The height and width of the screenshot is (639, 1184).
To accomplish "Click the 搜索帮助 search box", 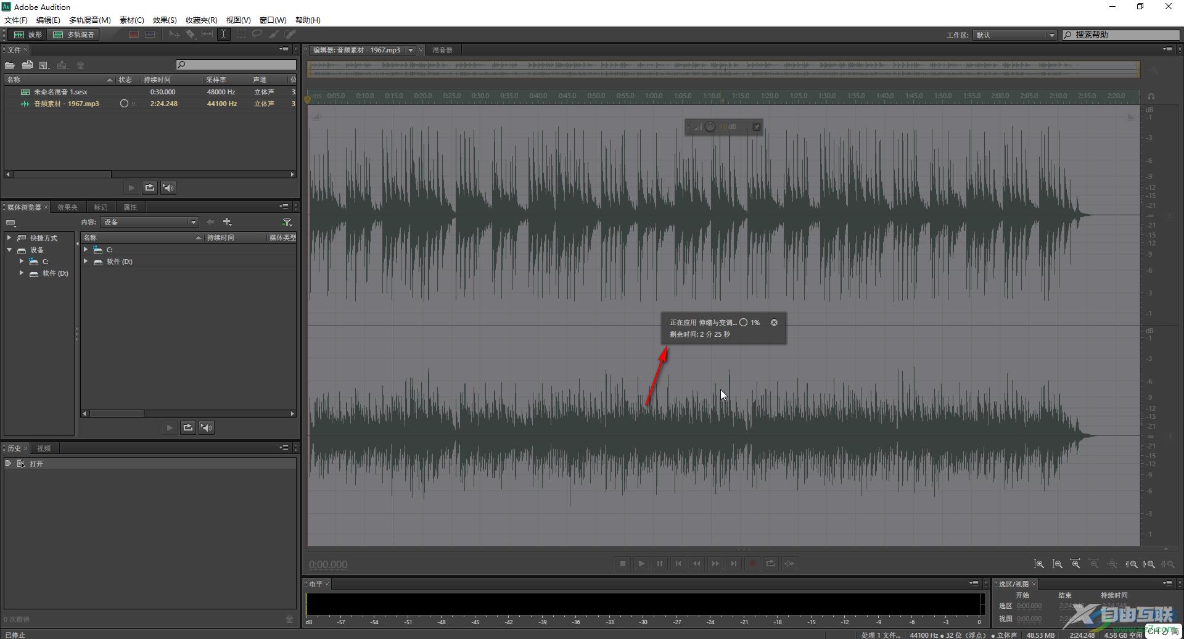I will 1120,35.
